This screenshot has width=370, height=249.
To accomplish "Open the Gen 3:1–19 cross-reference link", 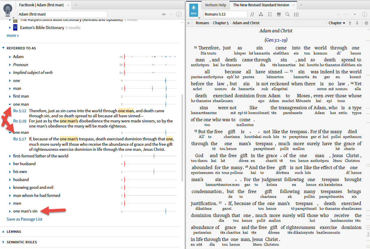I will 276,40.
